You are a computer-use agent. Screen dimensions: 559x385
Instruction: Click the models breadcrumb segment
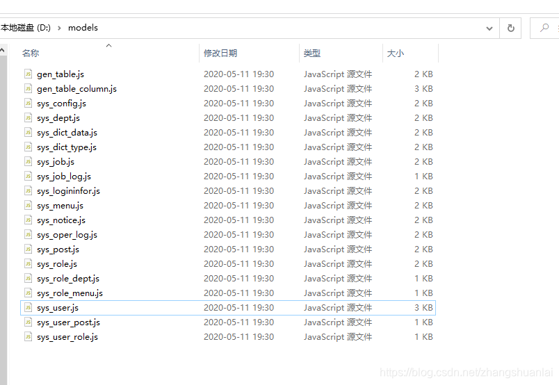coord(83,27)
